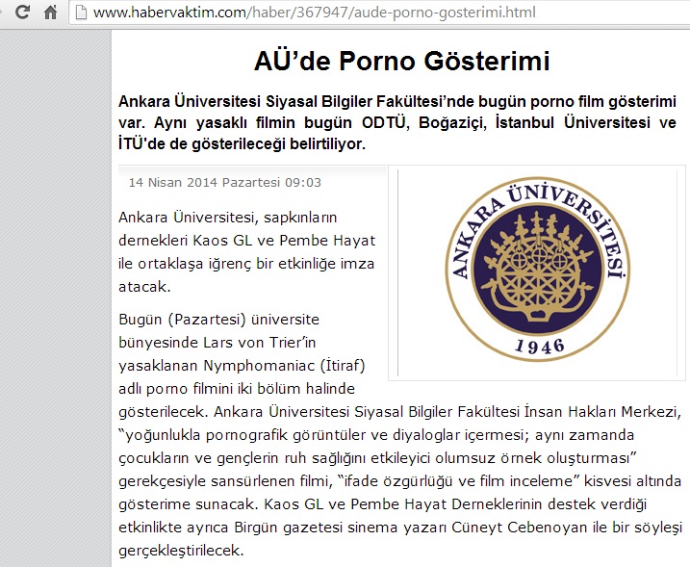Go to the browser home page icon
The image size is (690, 567).
(x=51, y=13)
